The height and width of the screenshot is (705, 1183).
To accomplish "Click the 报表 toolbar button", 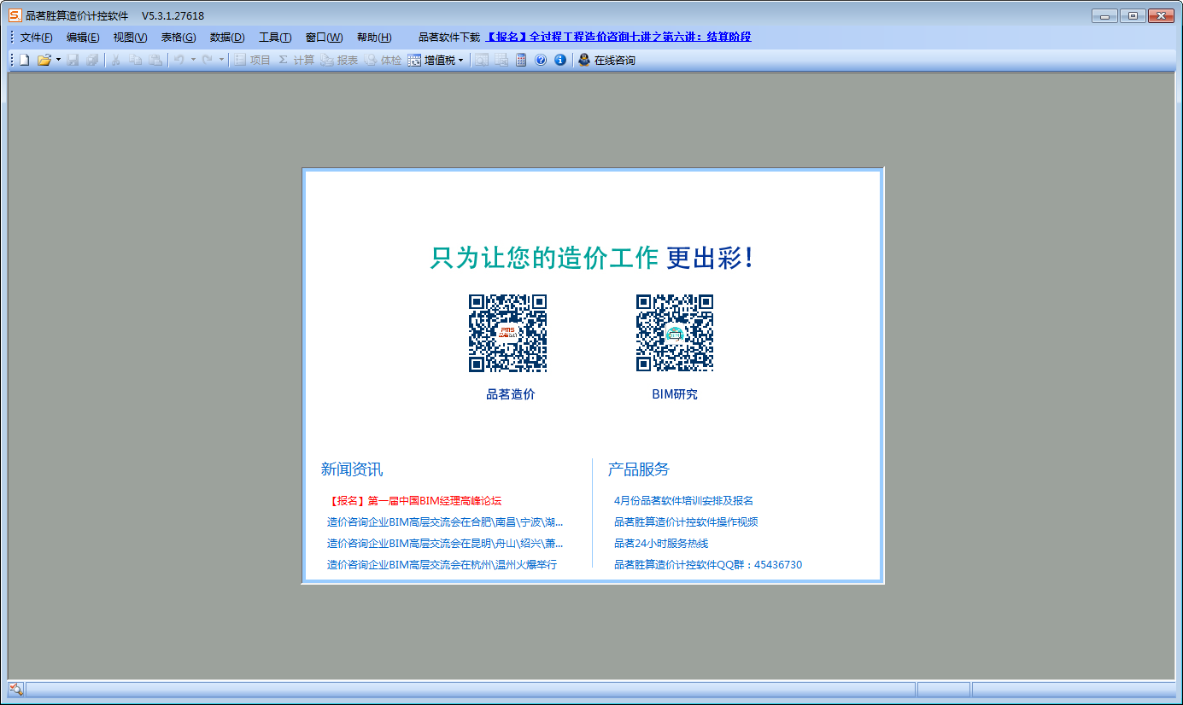I will pyautogui.click(x=340, y=60).
